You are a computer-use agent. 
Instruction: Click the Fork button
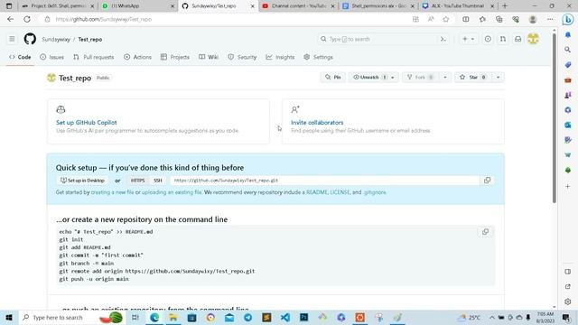tap(420, 77)
